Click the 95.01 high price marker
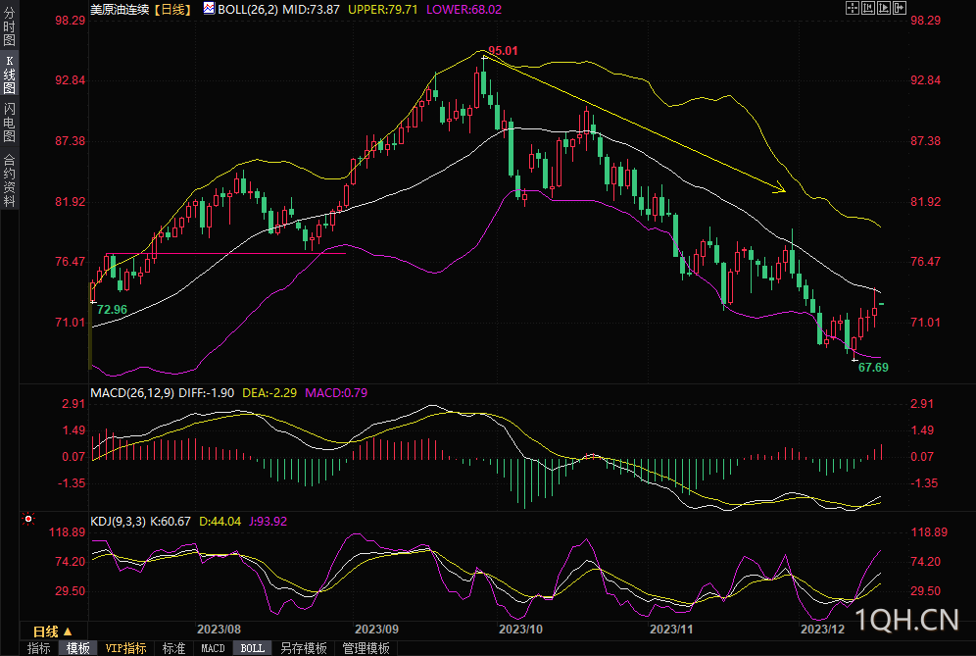976x656 pixels. click(502, 50)
